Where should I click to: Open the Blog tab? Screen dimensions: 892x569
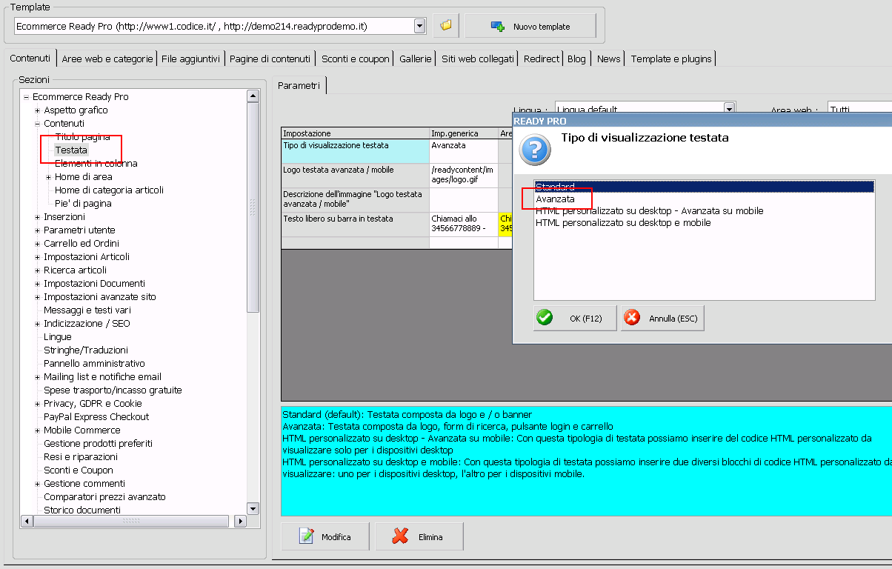[x=576, y=59]
